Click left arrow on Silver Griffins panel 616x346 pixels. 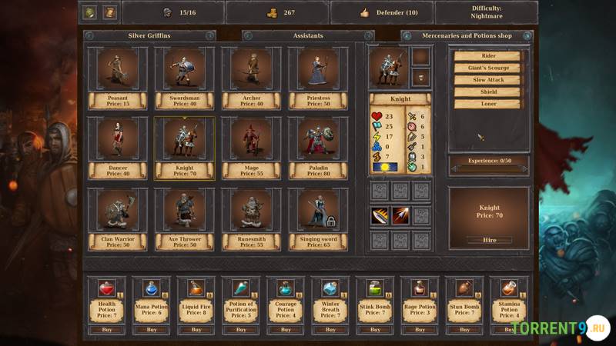[89, 35]
